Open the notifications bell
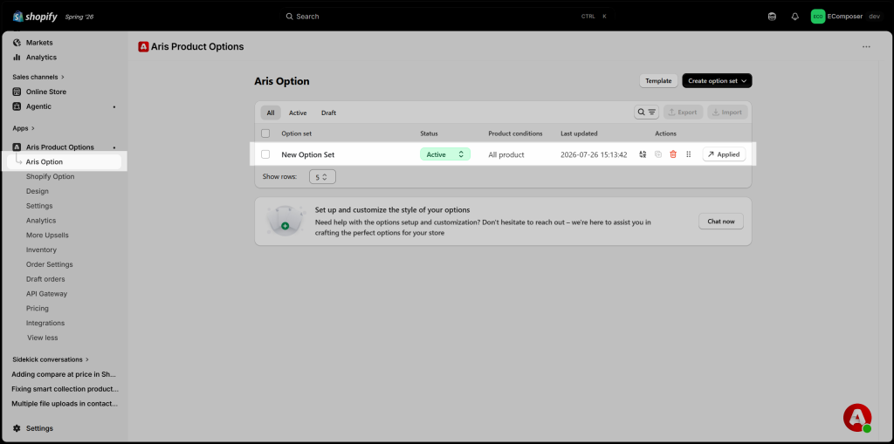 [x=794, y=17]
